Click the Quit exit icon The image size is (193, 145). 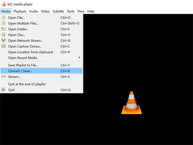[4, 90]
